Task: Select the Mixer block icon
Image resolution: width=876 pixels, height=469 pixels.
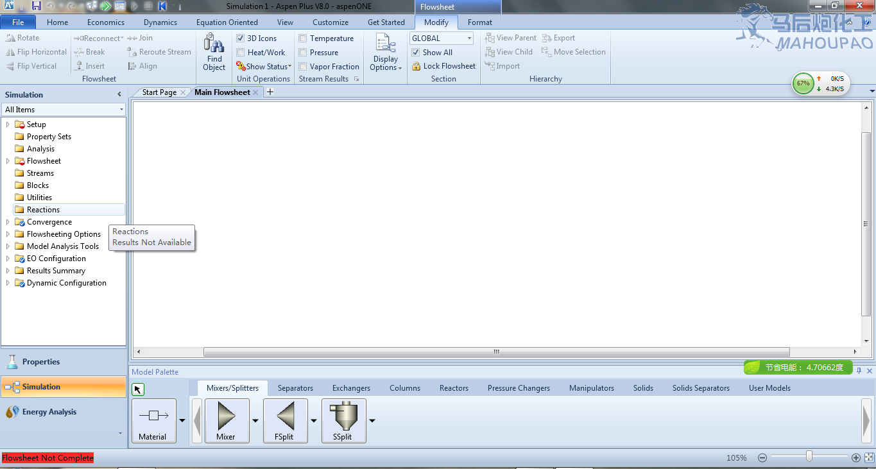Action: point(227,416)
